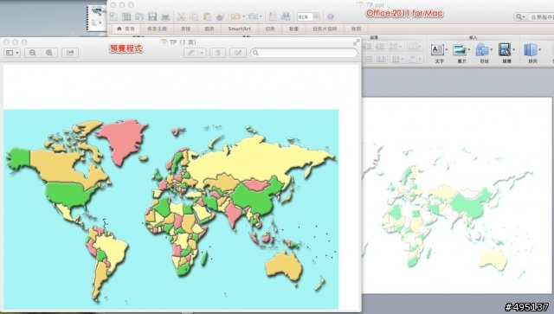The image size is (554, 314).
Task: Increase paragraph indent in ribbon
Action: [x=380, y=47]
